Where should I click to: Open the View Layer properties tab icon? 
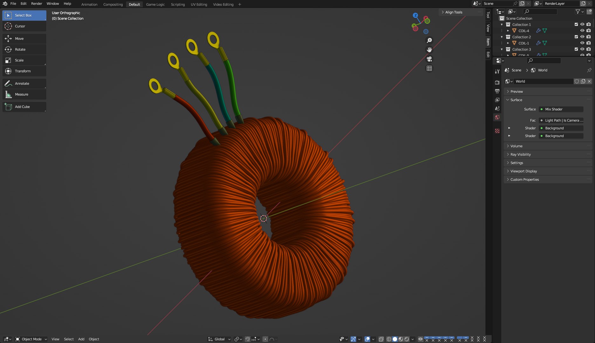coord(497,100)
